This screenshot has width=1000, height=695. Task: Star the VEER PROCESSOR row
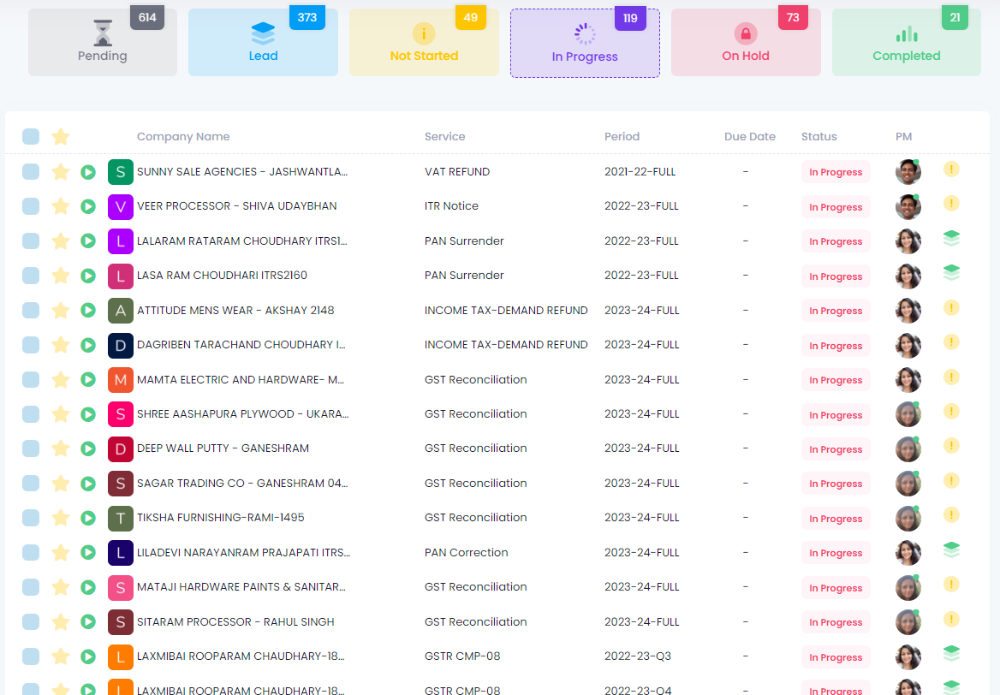[60, 206]
